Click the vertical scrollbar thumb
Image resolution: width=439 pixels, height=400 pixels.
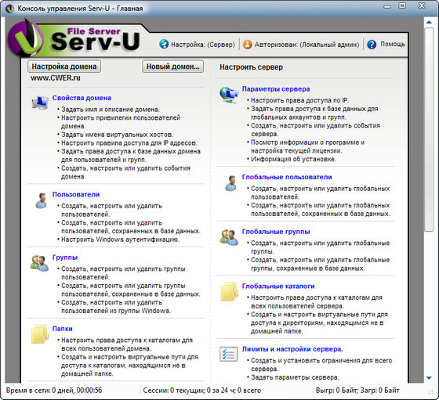coord(429,129)
